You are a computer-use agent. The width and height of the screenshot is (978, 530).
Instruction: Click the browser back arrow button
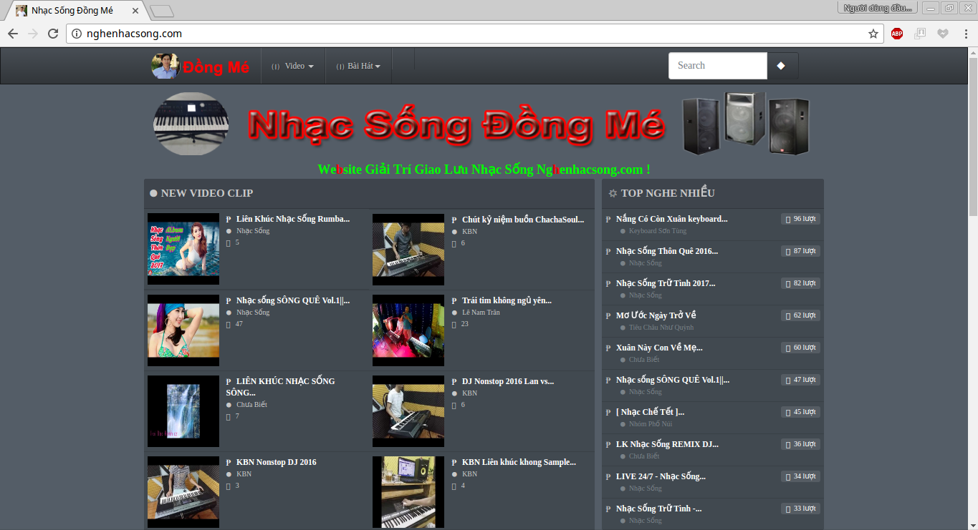coord(13,34)
